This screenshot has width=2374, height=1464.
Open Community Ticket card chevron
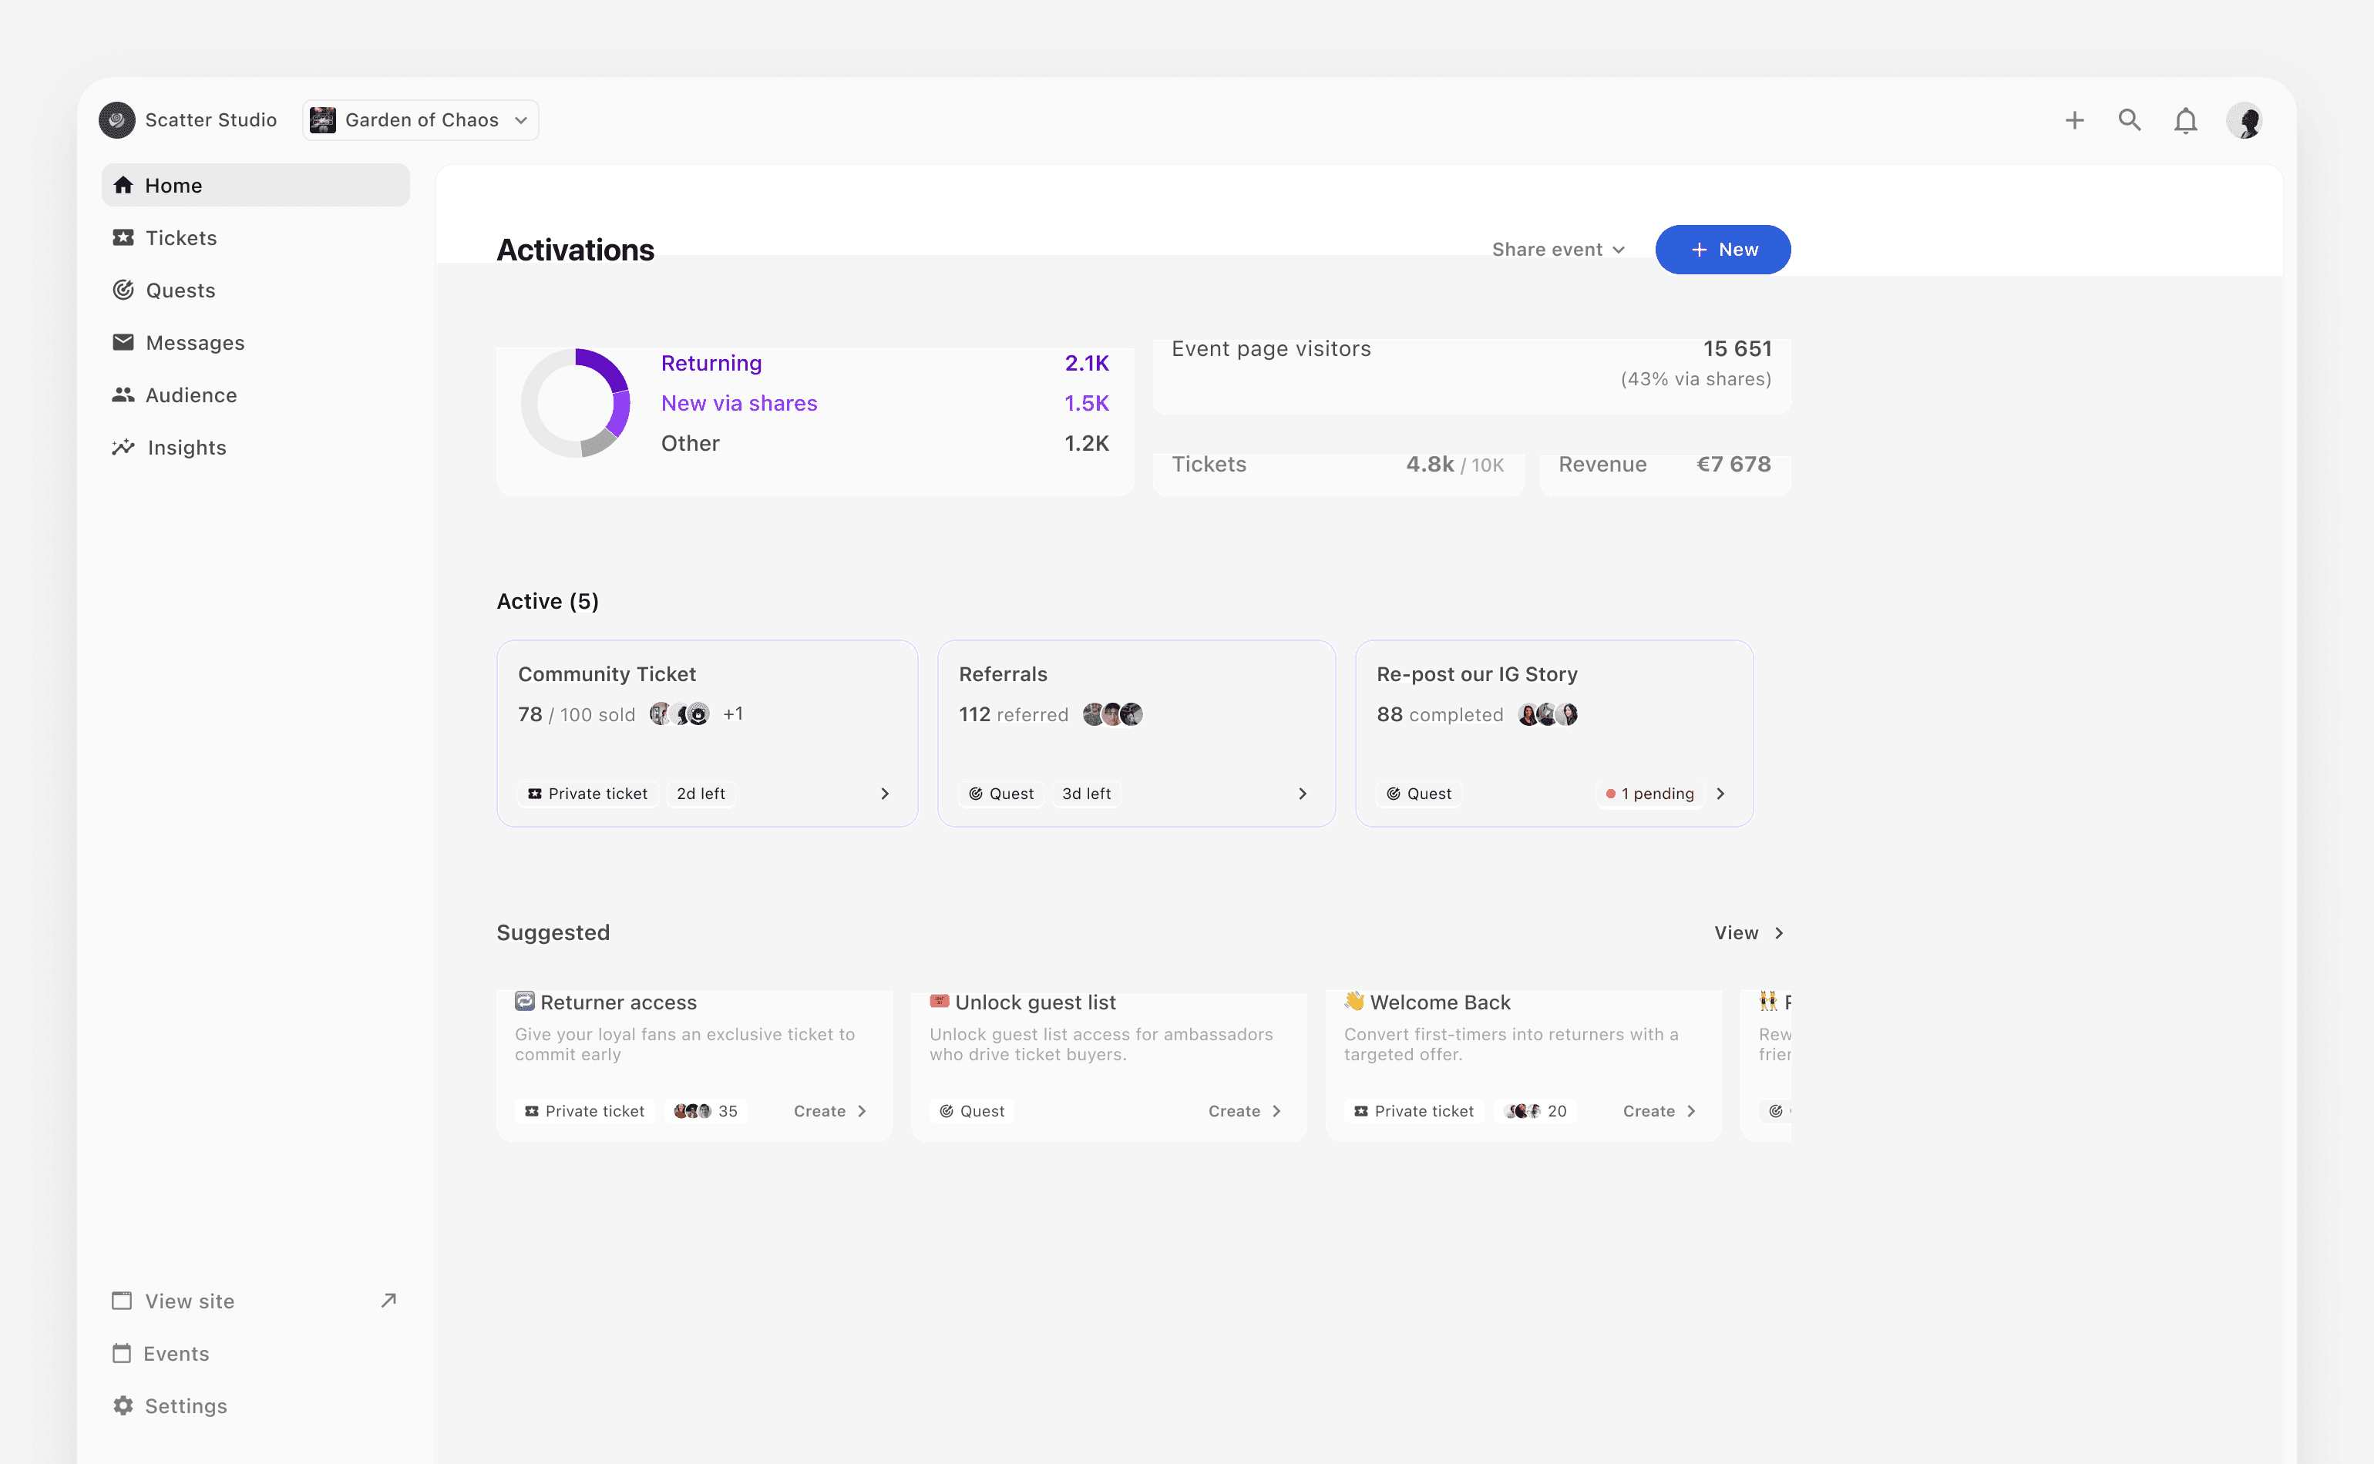click(884, 794)
